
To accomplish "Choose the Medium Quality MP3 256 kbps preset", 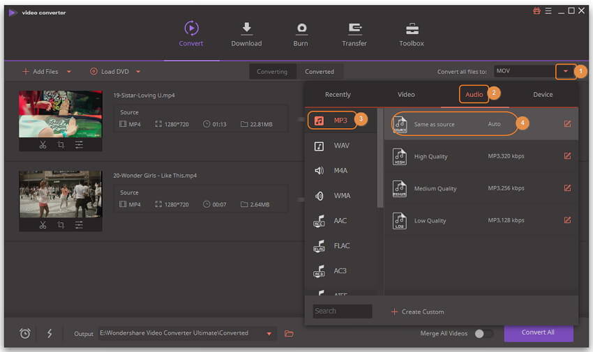I will coord(481,188).
